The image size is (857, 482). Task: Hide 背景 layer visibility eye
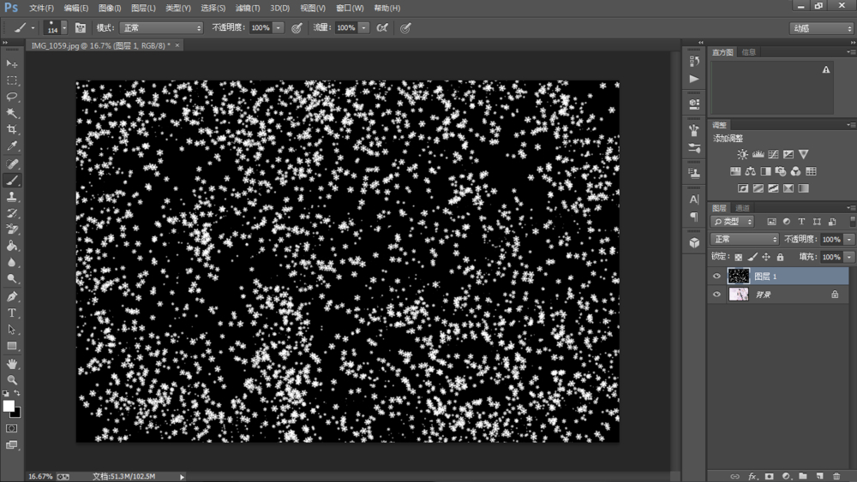pos(716,295)
